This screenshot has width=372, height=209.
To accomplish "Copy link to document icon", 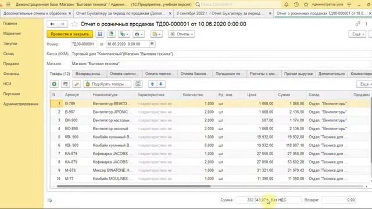I will point(357,24).
